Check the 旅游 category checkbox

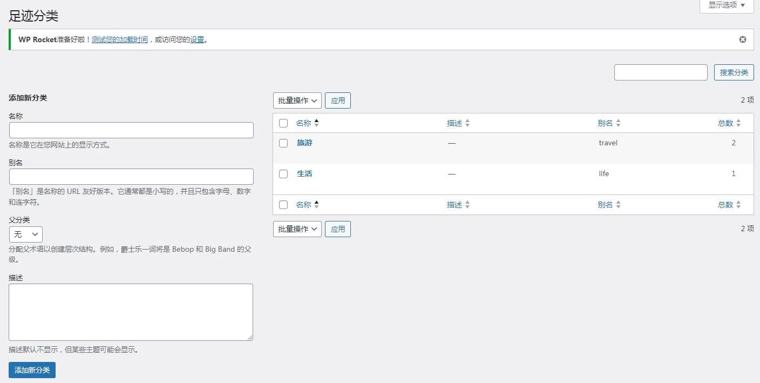[x=283, y=143]
